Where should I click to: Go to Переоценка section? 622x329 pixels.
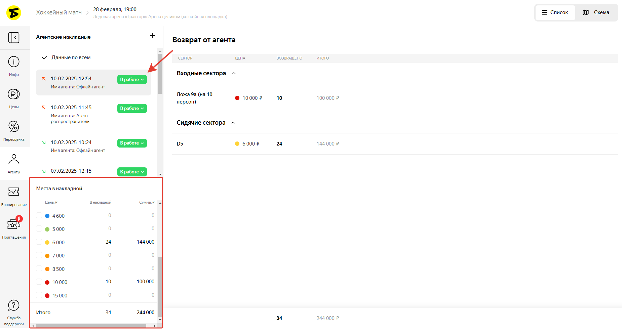[14, 131]
